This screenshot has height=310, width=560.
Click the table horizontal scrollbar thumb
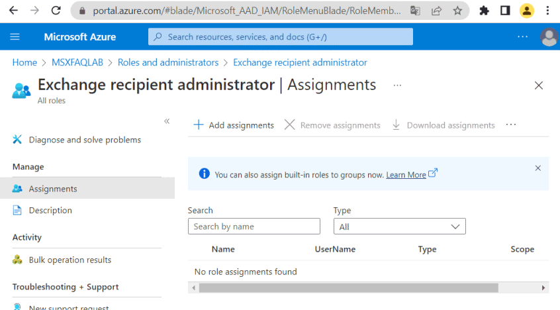349,288
